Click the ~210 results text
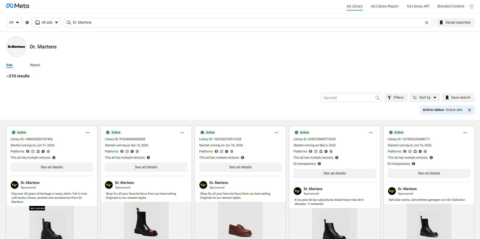The height and width of the screenshot is (239, 480). (x=18, y=76)
